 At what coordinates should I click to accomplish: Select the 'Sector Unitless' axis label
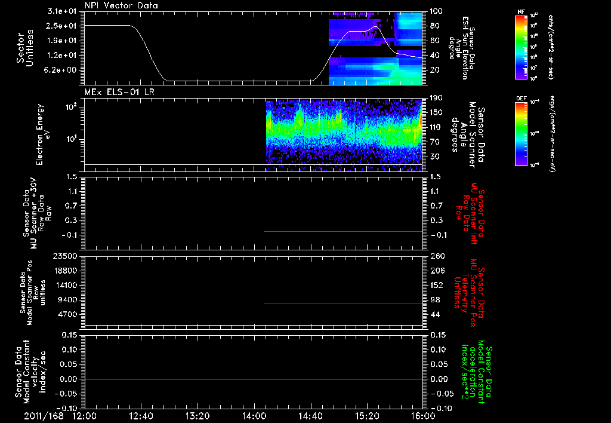click(x=25, y=48)
